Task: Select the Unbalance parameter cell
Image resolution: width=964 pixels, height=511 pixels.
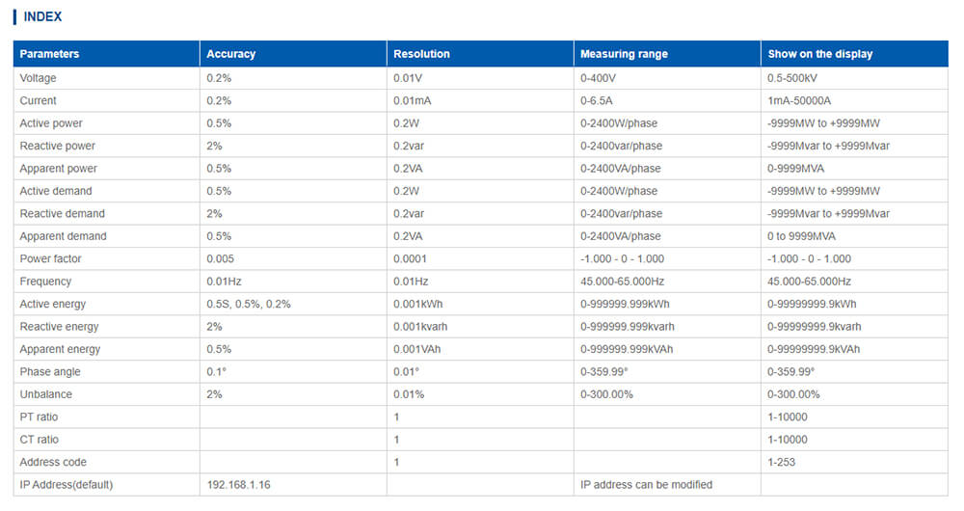Action: tap(45, 394)
